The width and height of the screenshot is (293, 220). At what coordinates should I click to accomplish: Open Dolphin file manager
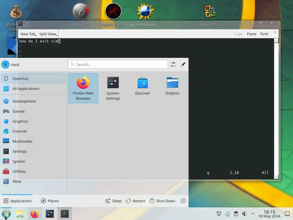click(x=172, y=88)
